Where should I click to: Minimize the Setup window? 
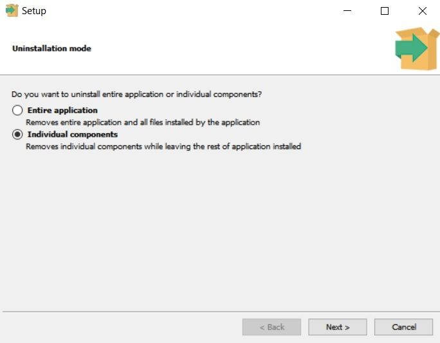[x=347, y=11]
